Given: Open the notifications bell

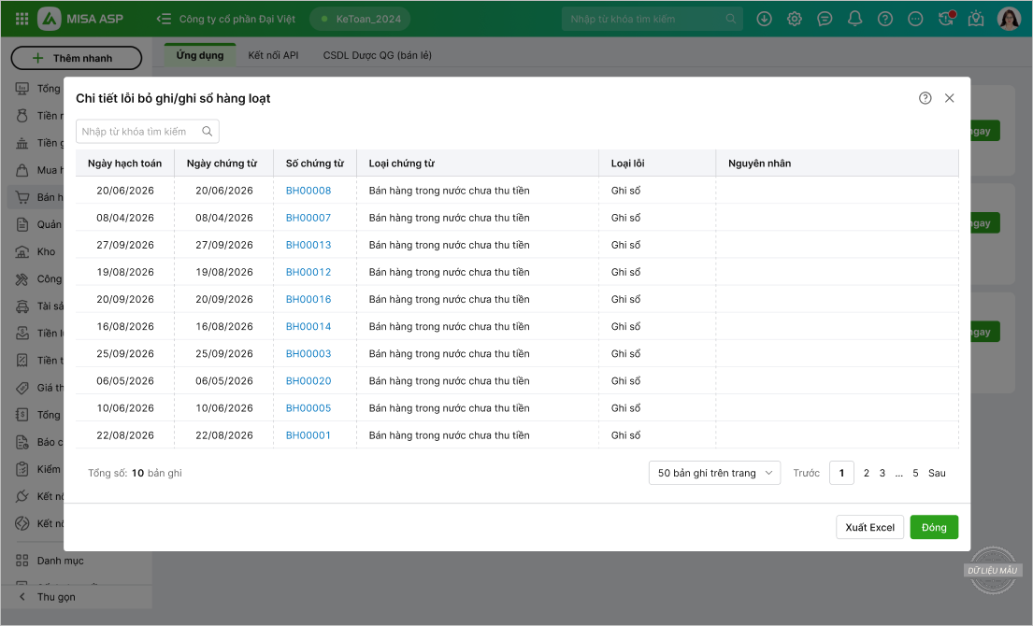Looking at the screenshot, I should click(x=854, y=19).
